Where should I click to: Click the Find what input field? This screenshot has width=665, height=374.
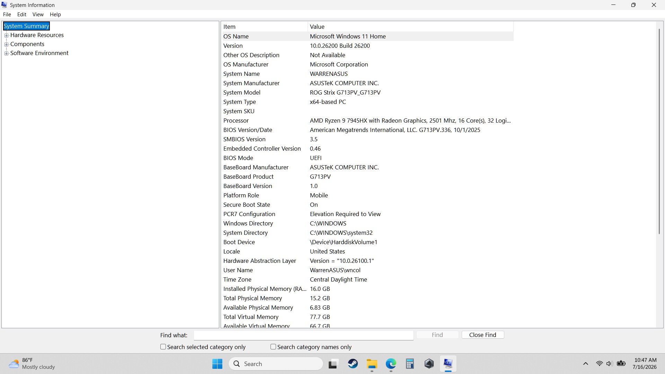pyautogui.click(x=303, y=335)
